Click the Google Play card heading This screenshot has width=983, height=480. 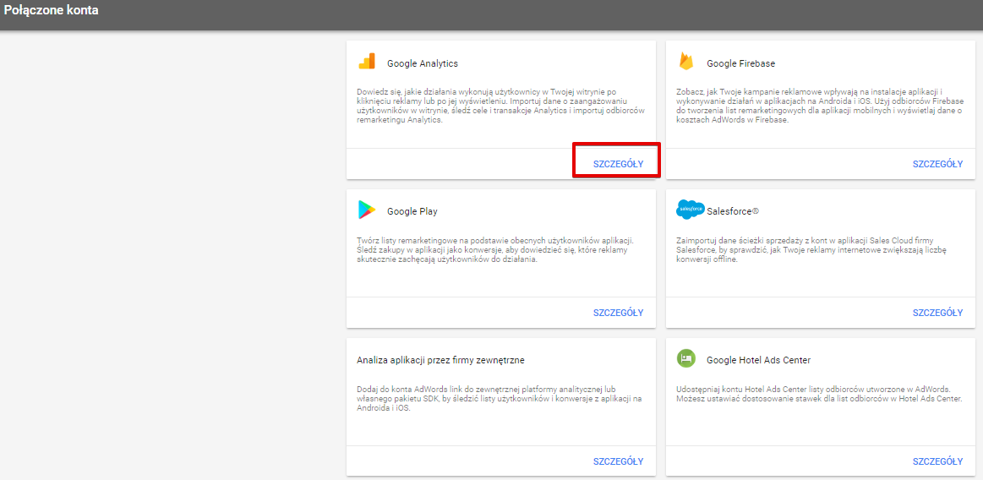pos(412,212)
